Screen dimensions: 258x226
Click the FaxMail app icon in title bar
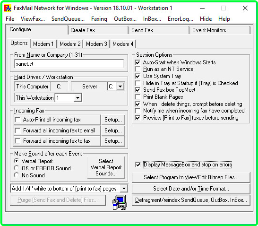8,8
